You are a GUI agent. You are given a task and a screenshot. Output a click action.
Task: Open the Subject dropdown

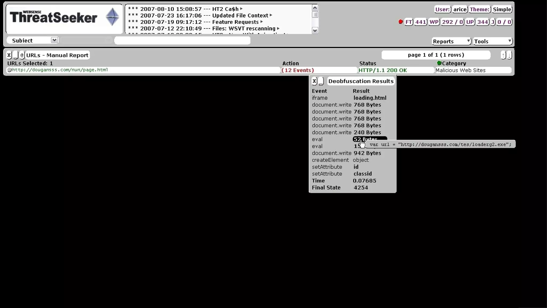54,40
